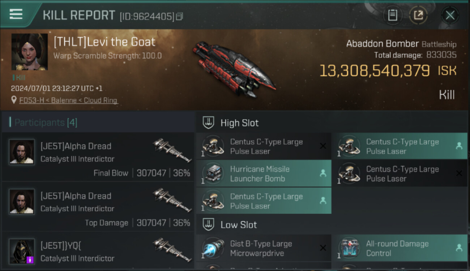Open the hamburger menu icon

(x=16, y=14)
